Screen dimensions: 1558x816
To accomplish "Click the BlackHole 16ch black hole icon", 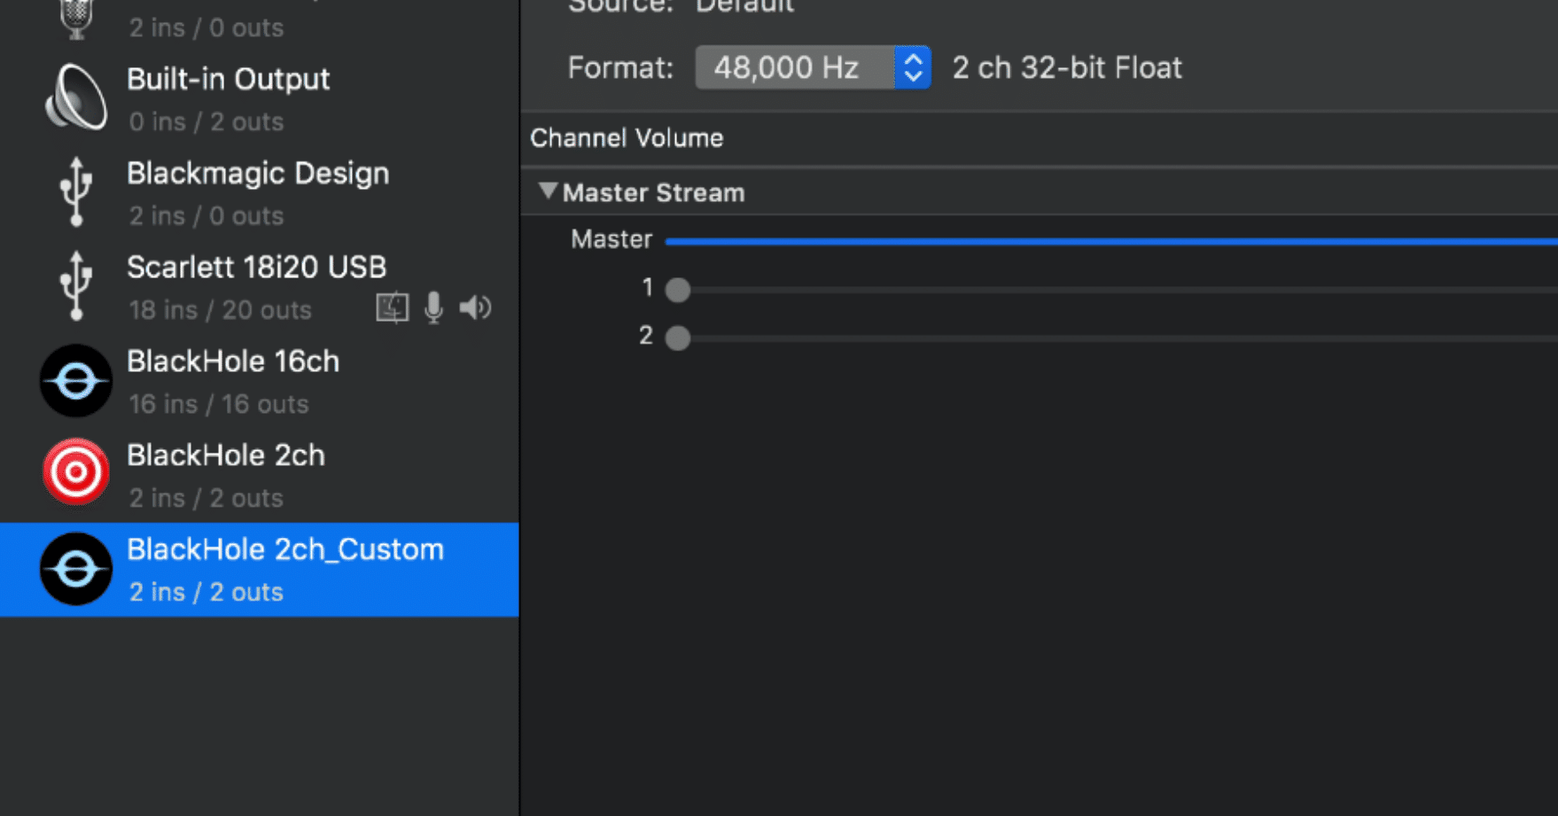I will [x=76, y=381].
